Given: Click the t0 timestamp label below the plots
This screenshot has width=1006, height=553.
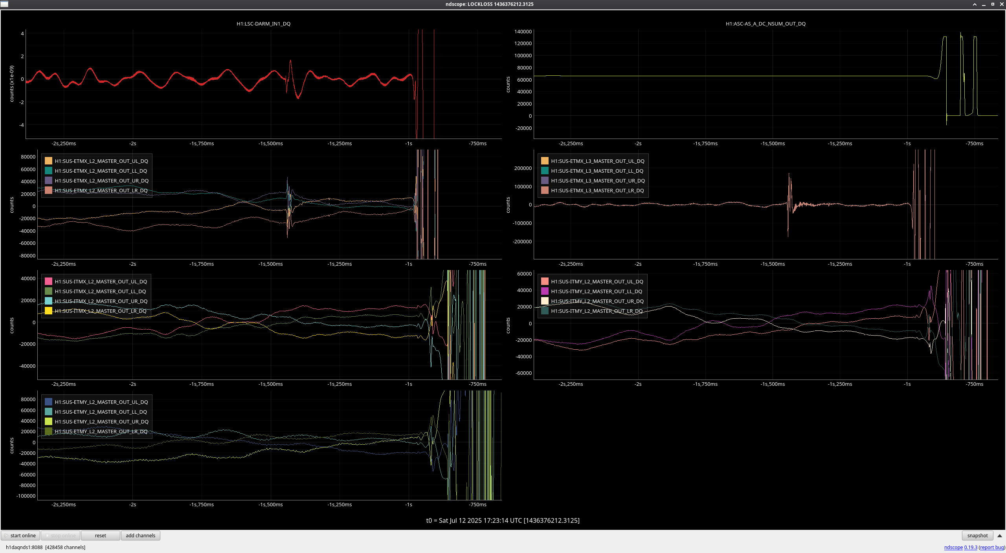Looking at the screenshot, I should click(x=503, y=520).
